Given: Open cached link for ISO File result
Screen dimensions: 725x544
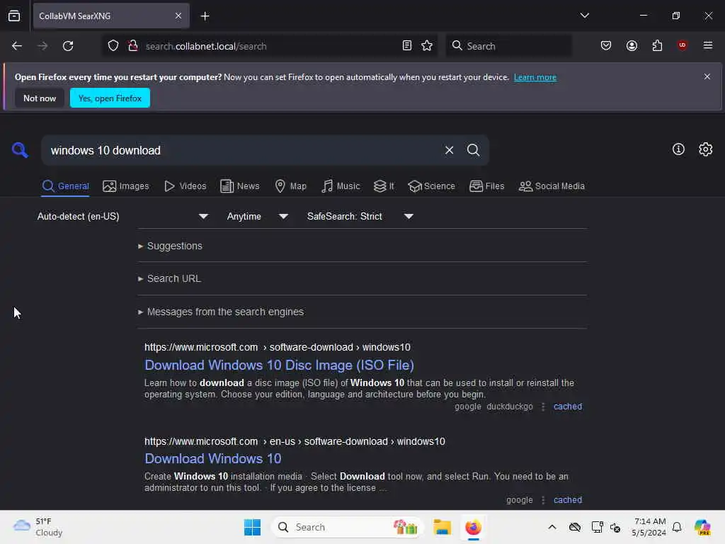Looking at the screenshot, I should click(x=568, y=407).
